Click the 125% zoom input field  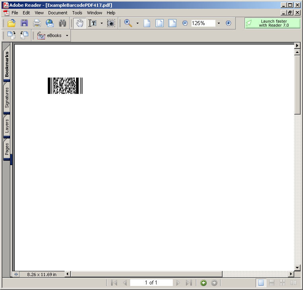click(203, 23)
